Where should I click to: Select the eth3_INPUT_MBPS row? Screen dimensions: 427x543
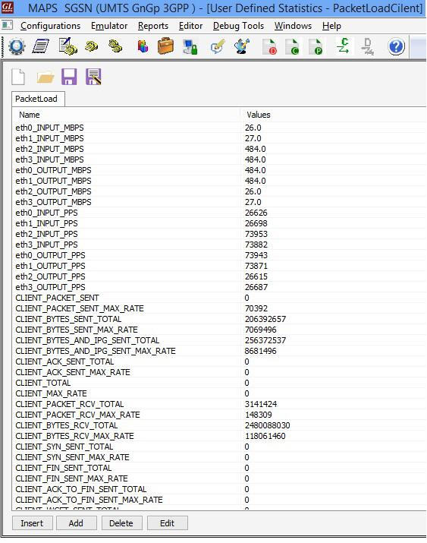pos(219,159)
